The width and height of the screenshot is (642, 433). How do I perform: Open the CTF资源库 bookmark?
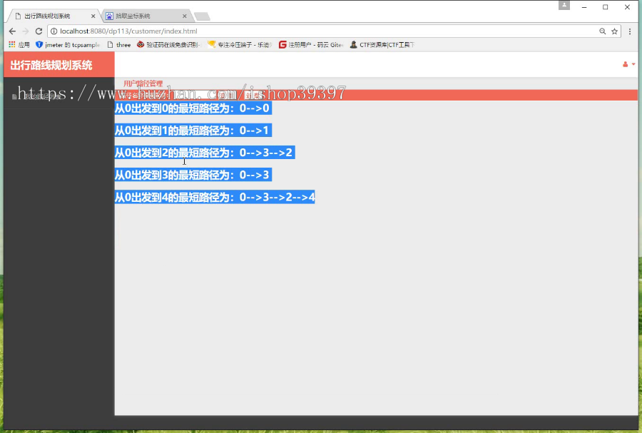tap(382, 45)
